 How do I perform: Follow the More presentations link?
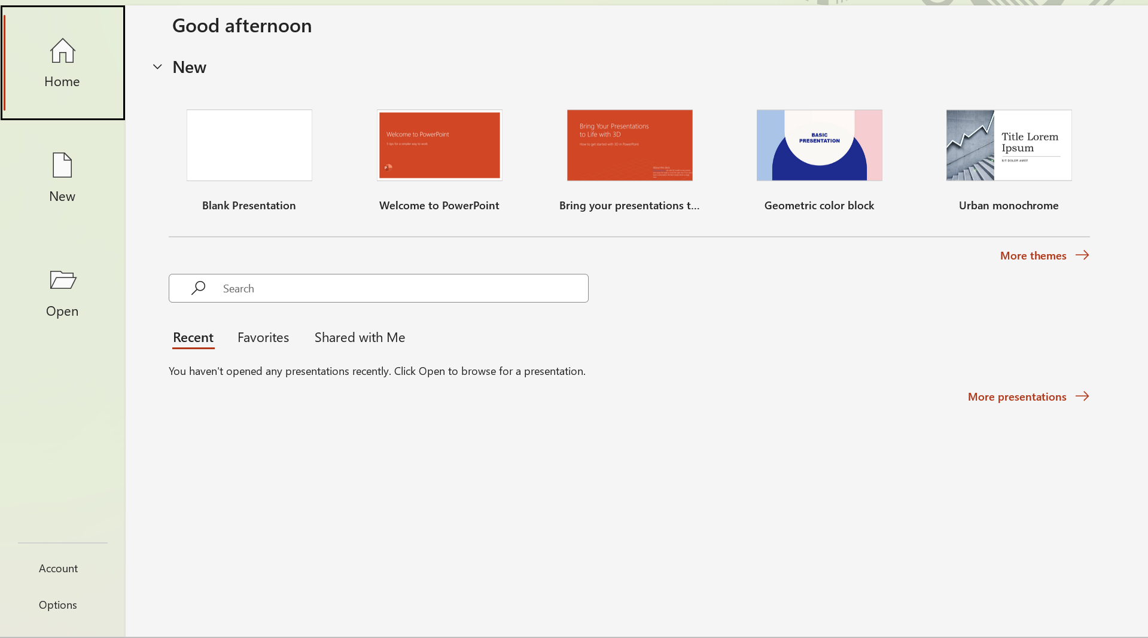click(1017, 397)
